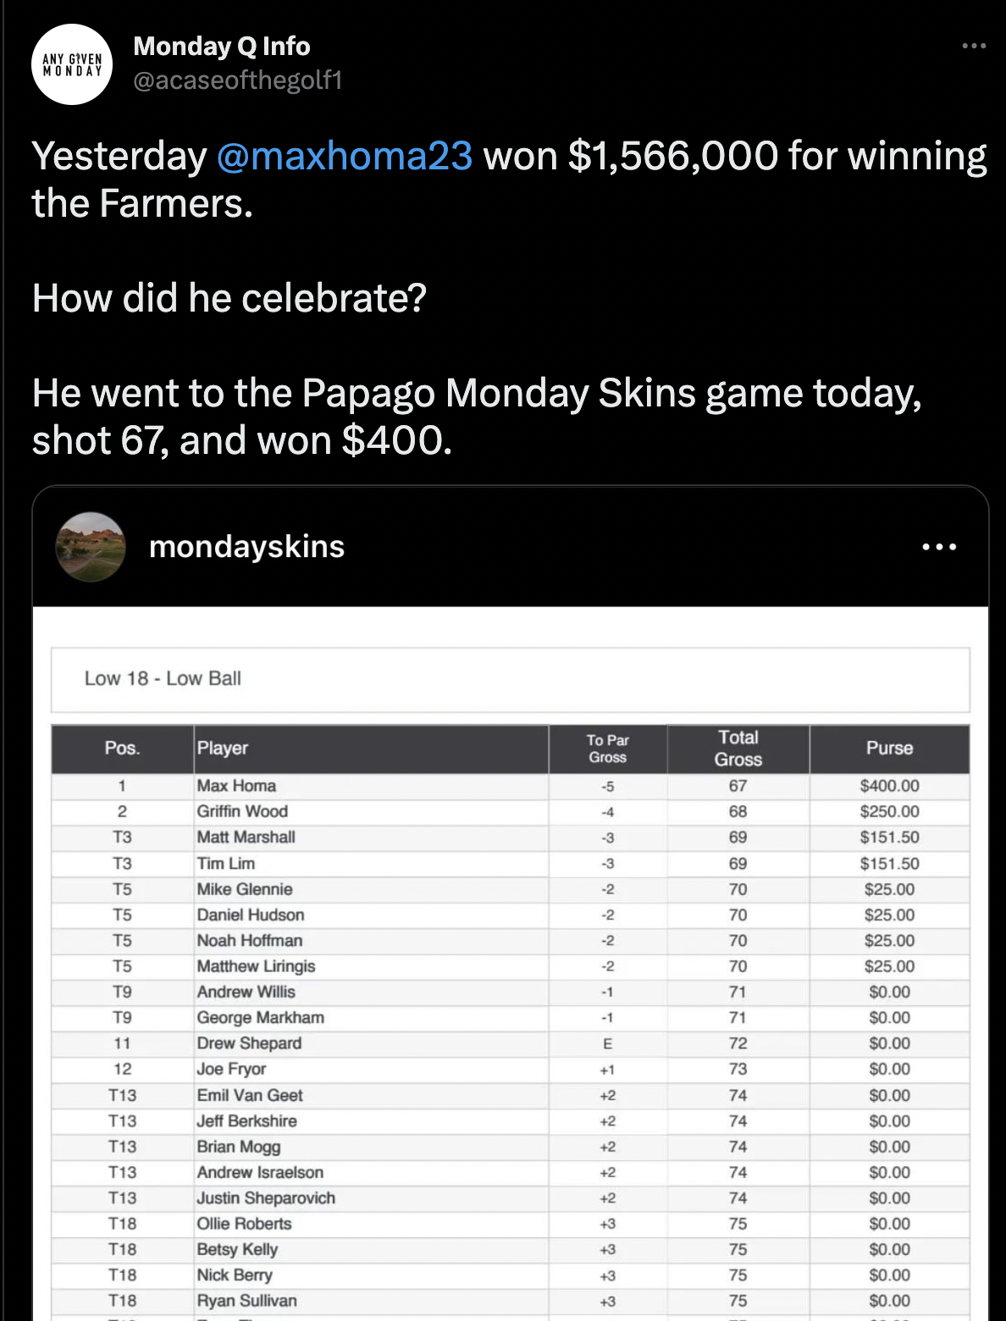Click Griffin Wood in the player list

242,811
